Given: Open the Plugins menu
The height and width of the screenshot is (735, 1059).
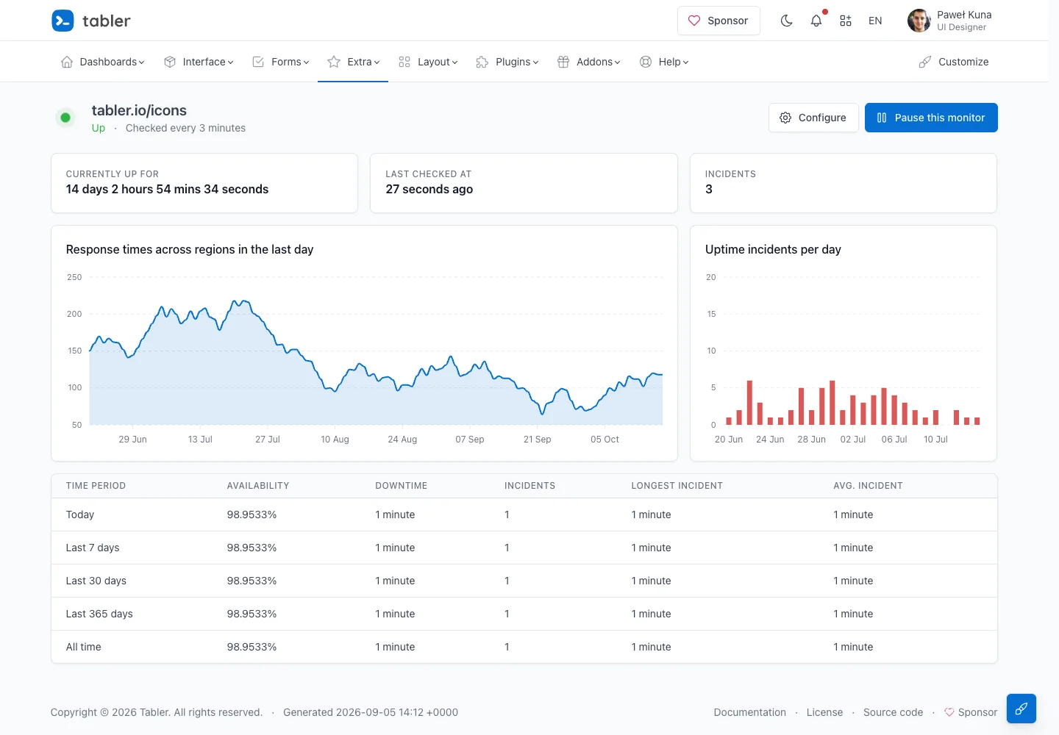Looking at the screenshot, I should click(507, 62).
